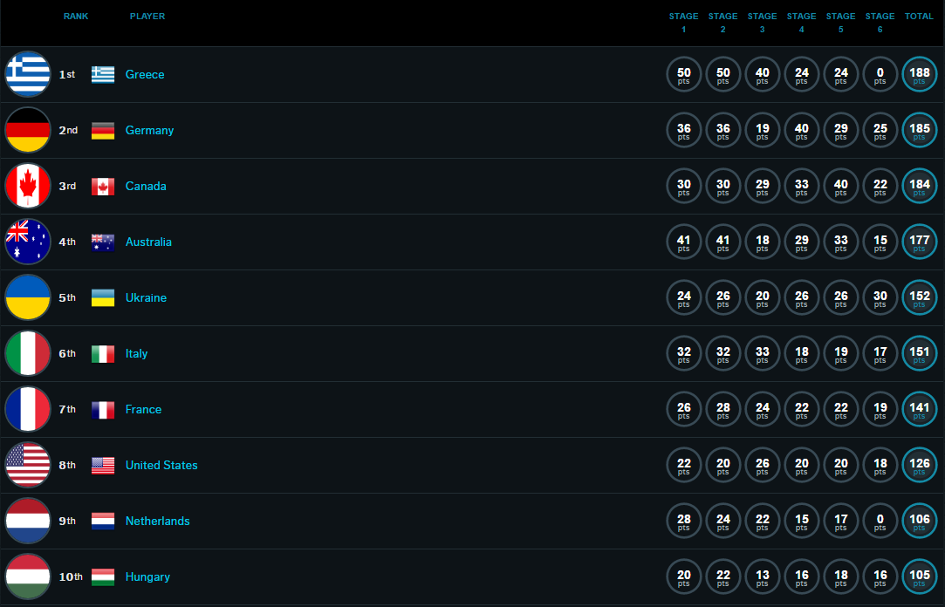The image size is (945, 607).
Task: Click Italy's Stage 3 score of 33
Action: click(762, 353)
